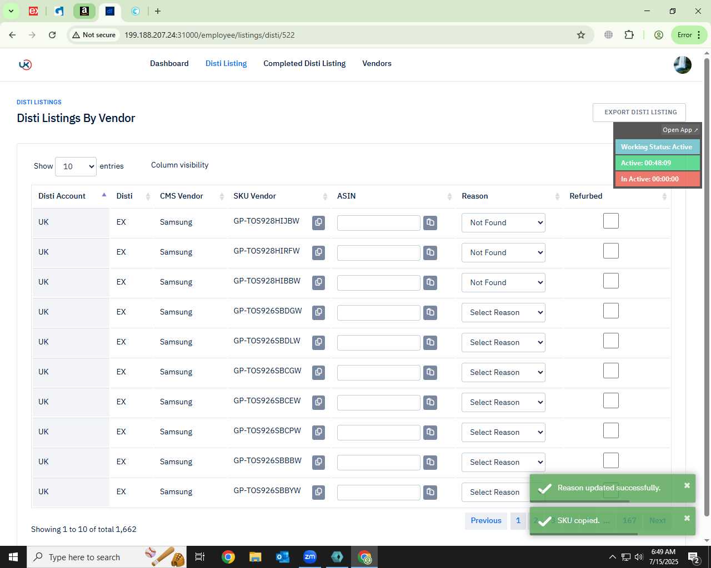The width and height of the screenshot is (711, 568).
Task: Click the Export Disti Listing button
Action: [x=640, y=112]
